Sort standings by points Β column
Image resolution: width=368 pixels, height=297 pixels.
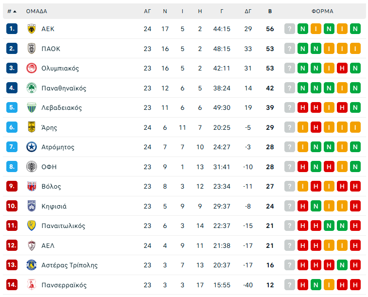(270, 11)
